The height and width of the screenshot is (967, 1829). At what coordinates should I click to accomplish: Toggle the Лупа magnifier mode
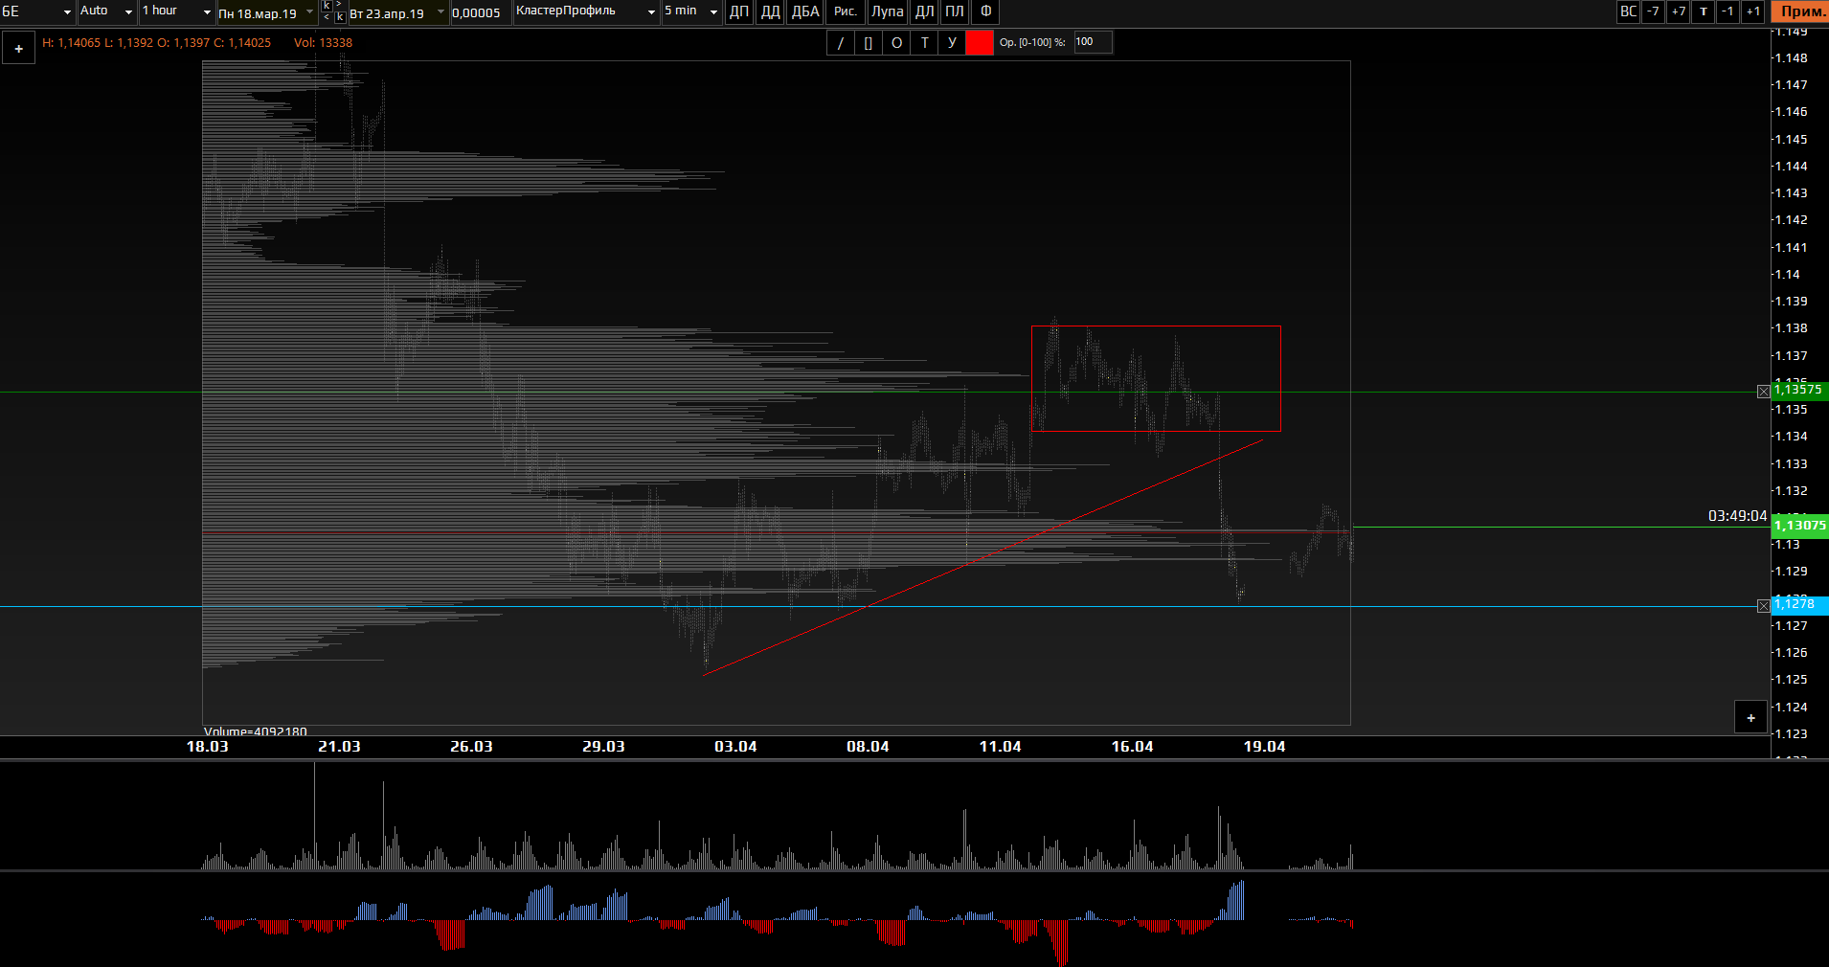coord(887,11)
